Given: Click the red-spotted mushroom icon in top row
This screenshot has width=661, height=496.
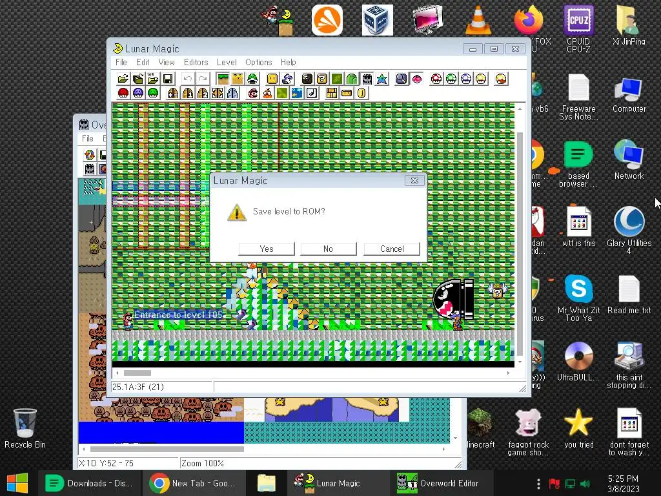Looking at the screenshot, I should [x=436, y=79].
